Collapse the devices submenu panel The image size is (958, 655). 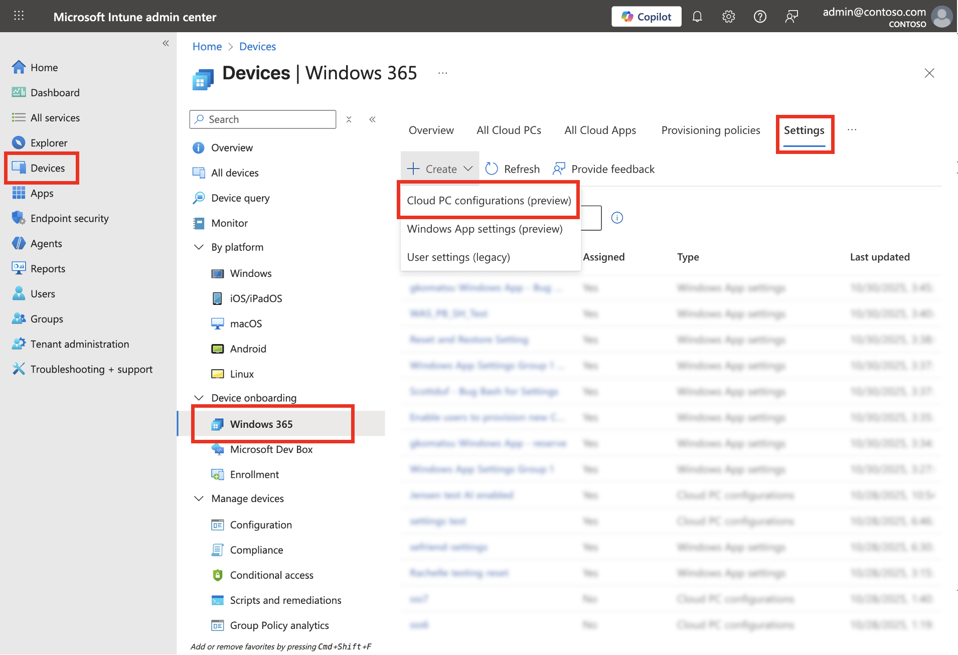pyautogui.click(x=373, y=119)
